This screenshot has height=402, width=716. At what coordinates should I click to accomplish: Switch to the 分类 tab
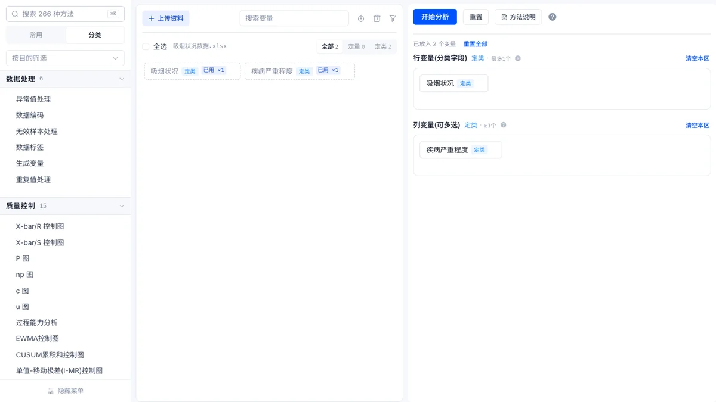[x=95, y=35]
